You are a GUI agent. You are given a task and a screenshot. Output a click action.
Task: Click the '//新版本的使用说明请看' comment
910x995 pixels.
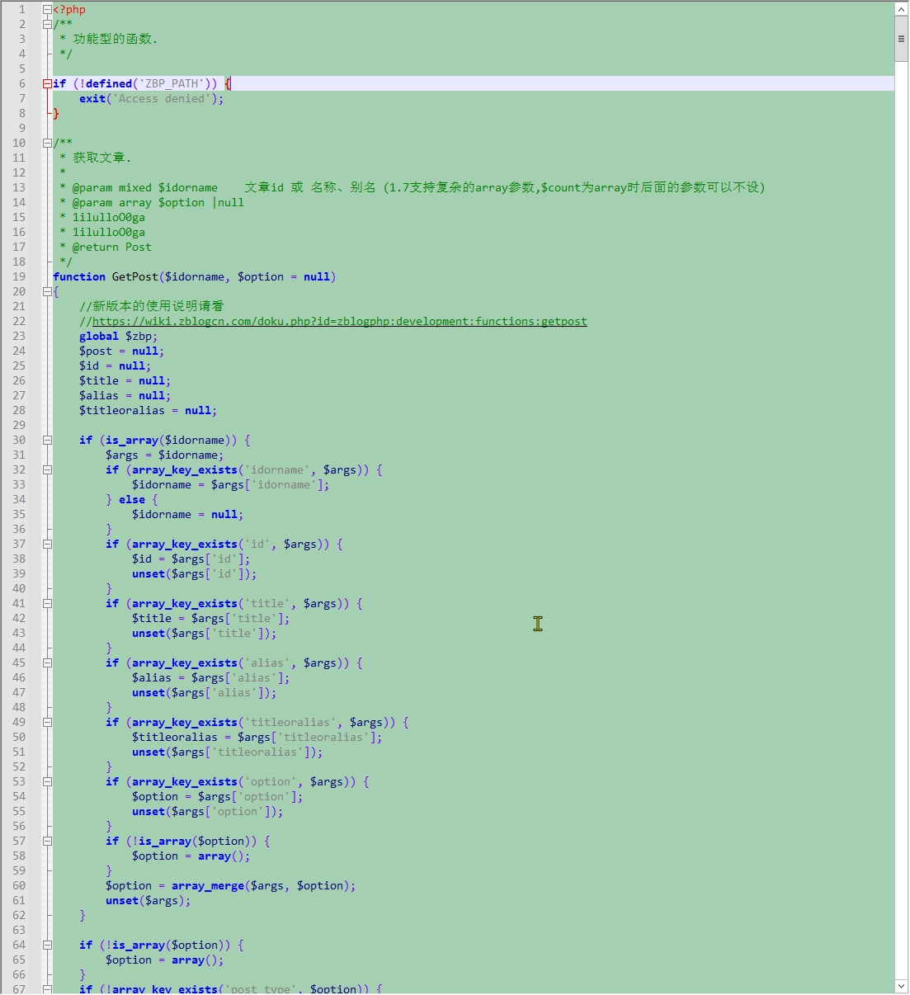click(x=152, y=306)
